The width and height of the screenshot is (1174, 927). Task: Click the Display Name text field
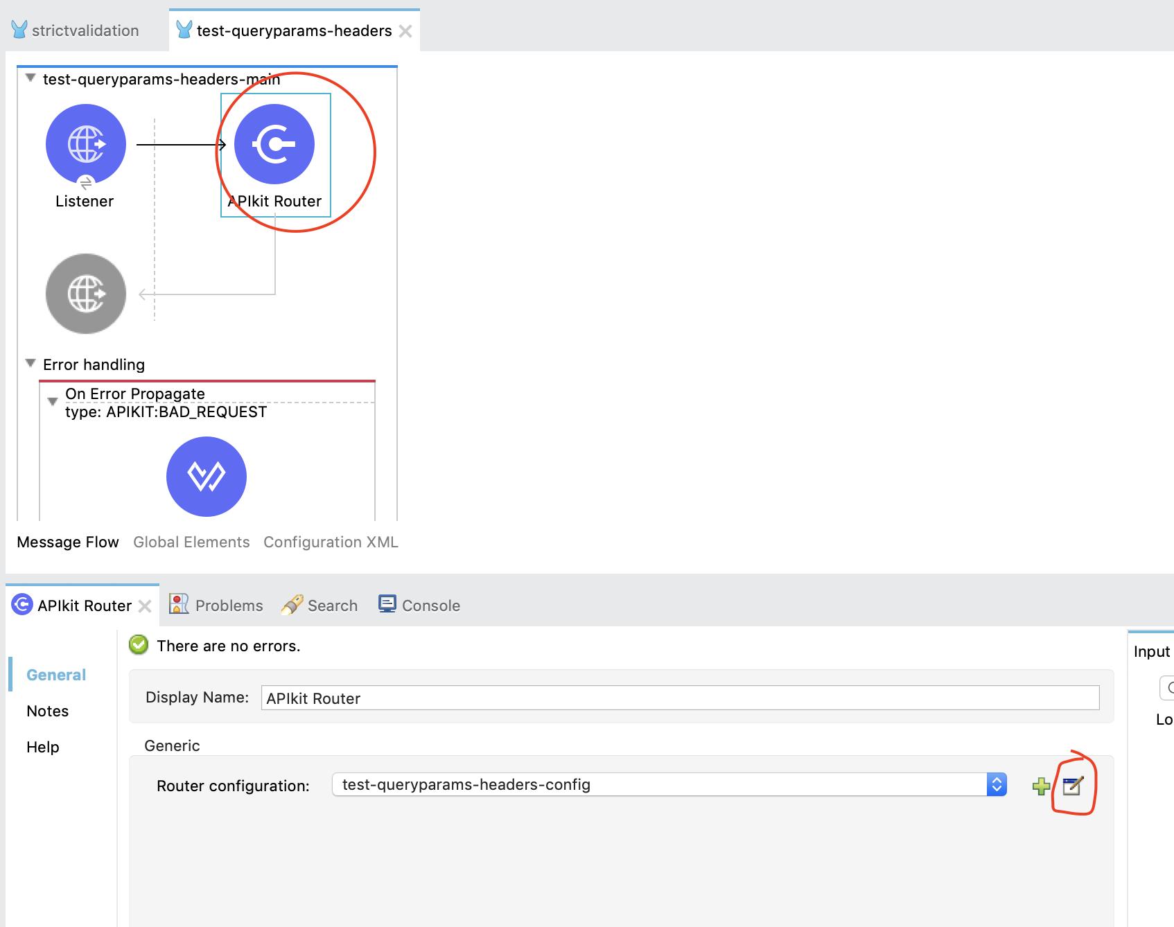[x=679, y=698]
